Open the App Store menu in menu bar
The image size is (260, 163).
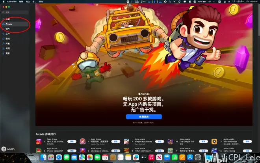click(x=12, y=2)
